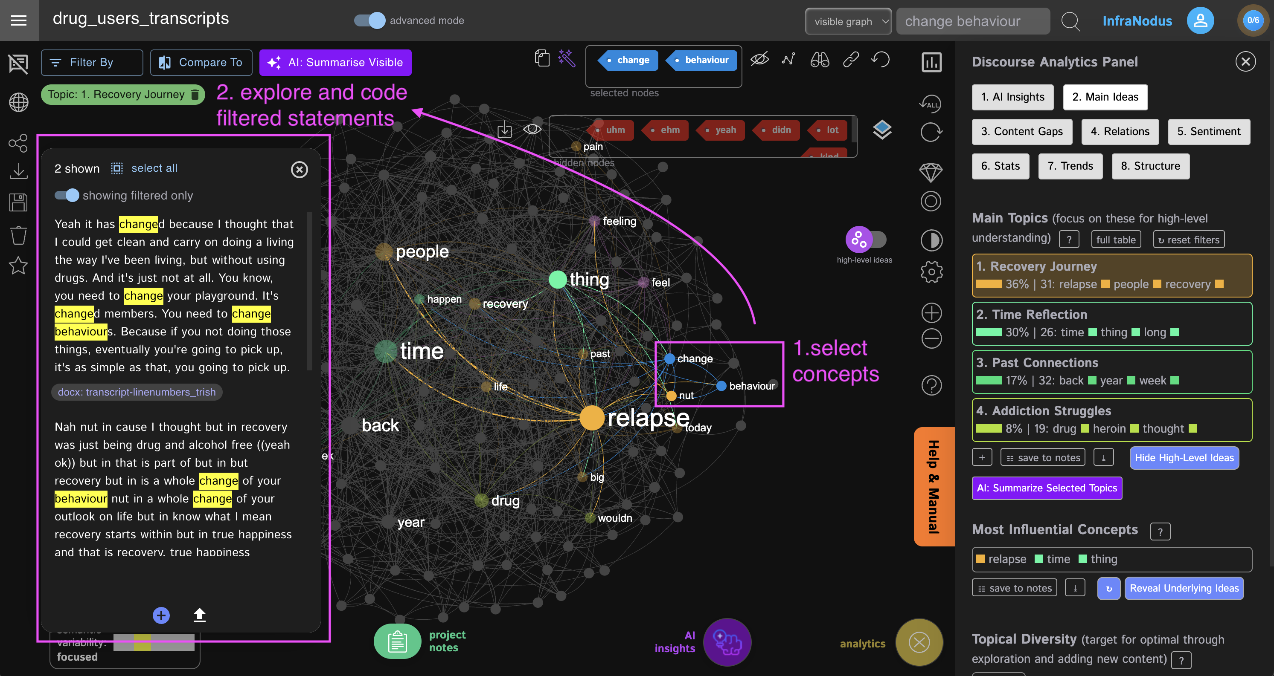Switch to 1. AI Insights tab
1274x676 pixels.
coord(1012,97)
